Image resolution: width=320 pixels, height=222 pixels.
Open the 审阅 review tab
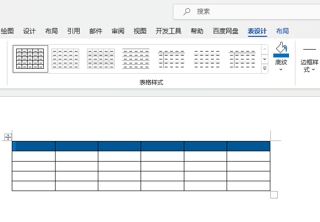[118, 31]
